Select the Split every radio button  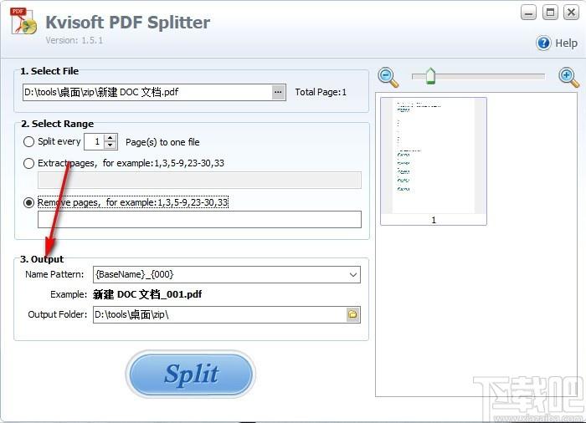coord(28,142)
